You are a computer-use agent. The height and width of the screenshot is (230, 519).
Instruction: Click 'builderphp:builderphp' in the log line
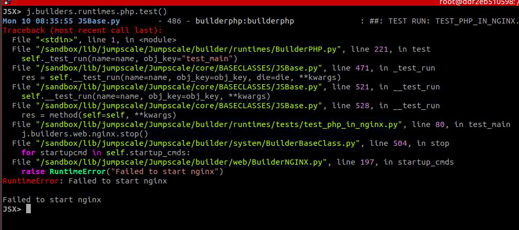245,21
